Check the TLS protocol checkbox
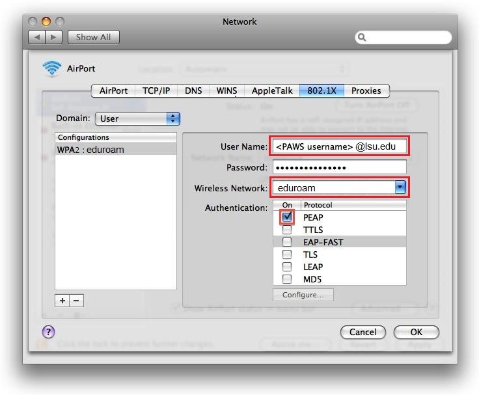Image resolution: width=479 pixels, height=395 pixels. click(287, 254)
